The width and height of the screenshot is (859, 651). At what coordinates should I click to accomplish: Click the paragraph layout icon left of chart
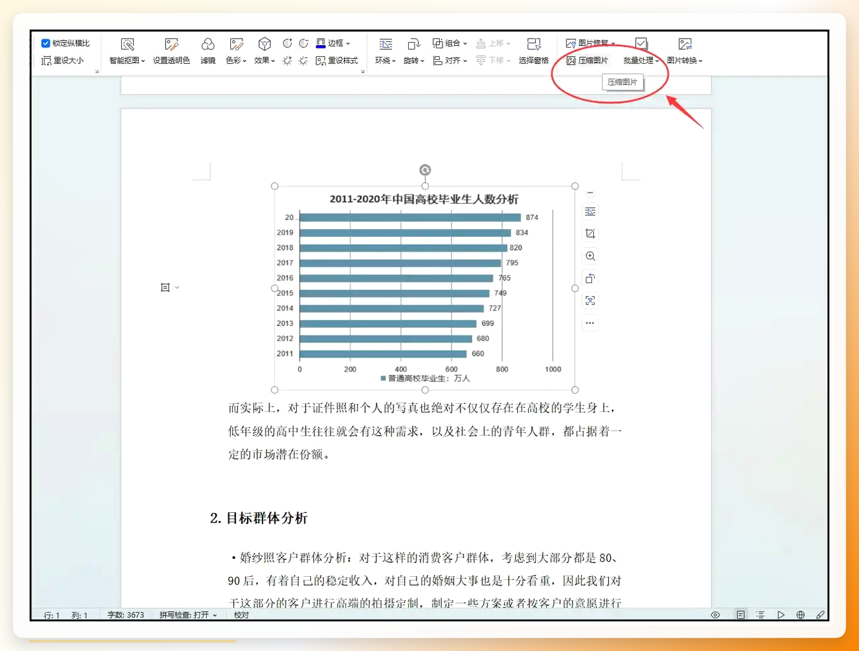tap(165, 287)
